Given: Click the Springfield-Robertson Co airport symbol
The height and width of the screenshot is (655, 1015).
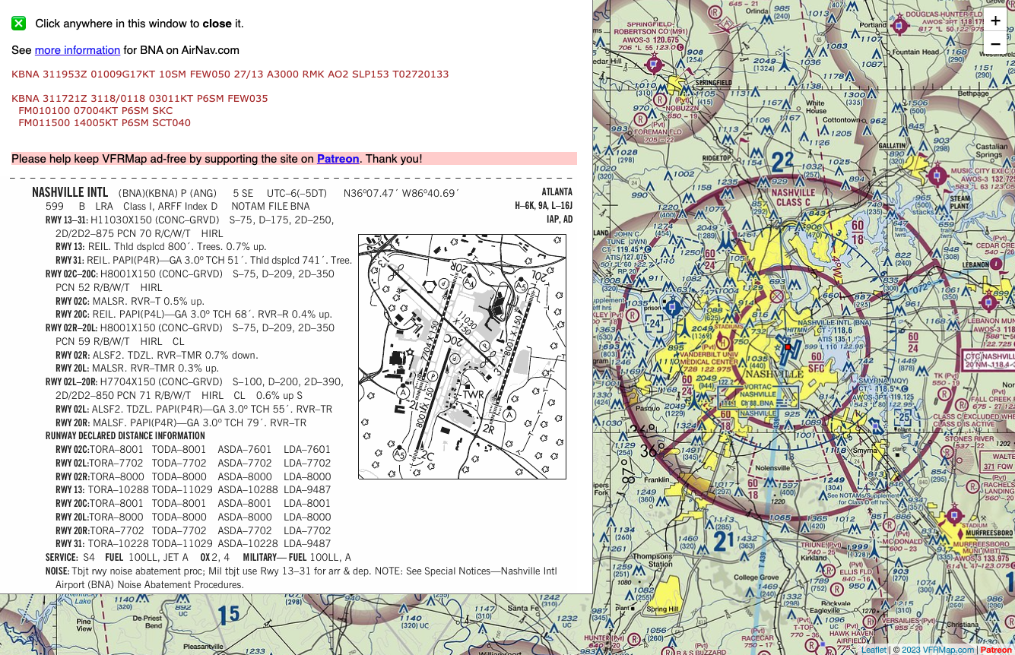Looking at the screenshot, I should tap(655, 65).
